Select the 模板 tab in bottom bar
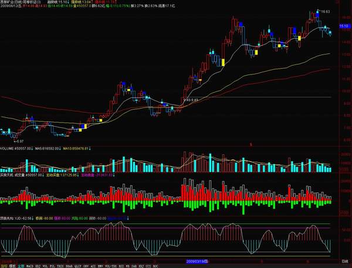Image resolution: width=352 pixels, height=268 pixels. pos(12,266)
